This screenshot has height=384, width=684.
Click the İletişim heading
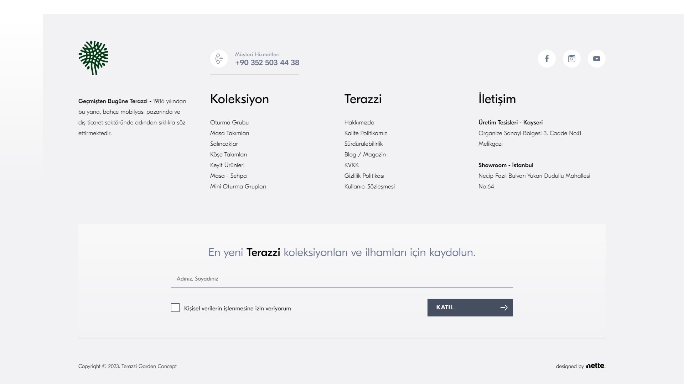pos(497,99)
